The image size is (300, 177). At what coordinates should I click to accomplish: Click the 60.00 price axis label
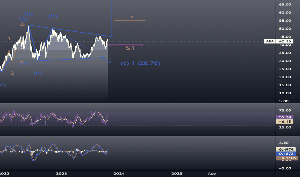tap(285, 13)
